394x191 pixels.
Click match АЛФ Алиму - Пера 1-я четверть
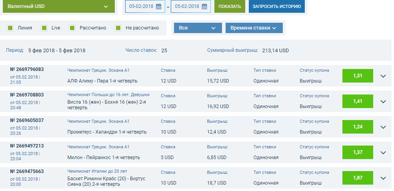(x=102, y=81)
